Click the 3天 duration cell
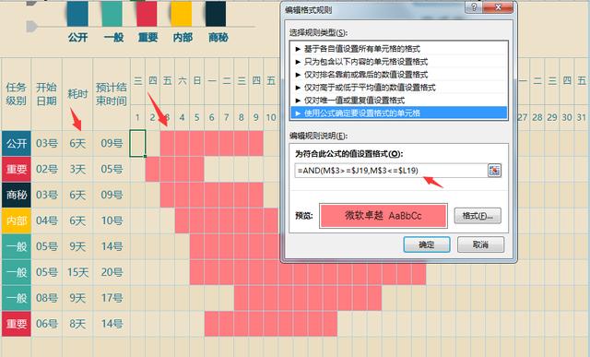The width and height of the screenshot is (590, 357). coord(77,169)
